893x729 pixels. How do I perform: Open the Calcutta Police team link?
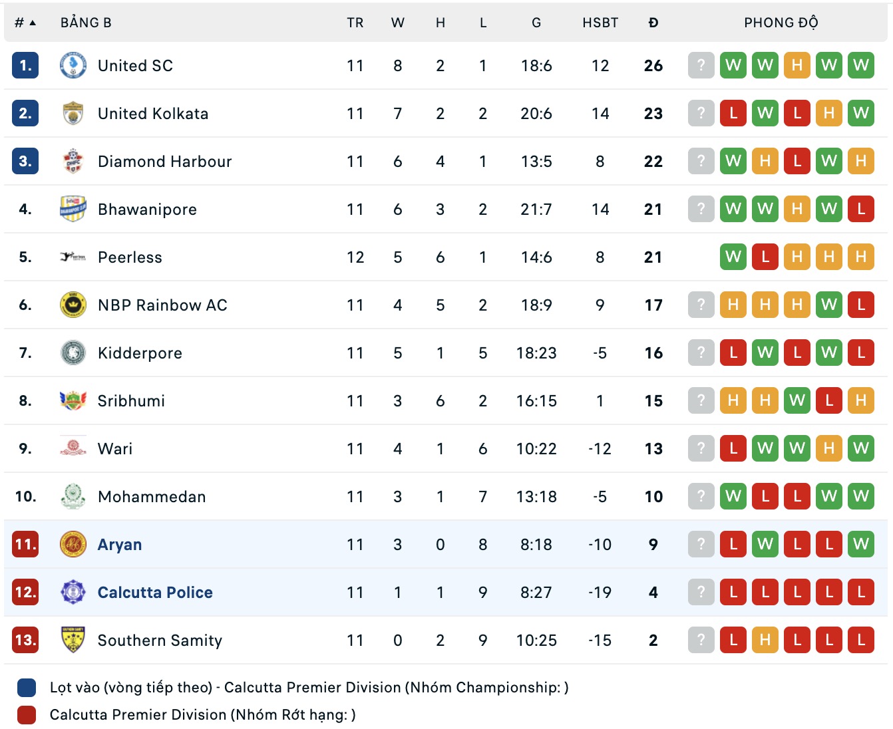[x=155, y=593]
